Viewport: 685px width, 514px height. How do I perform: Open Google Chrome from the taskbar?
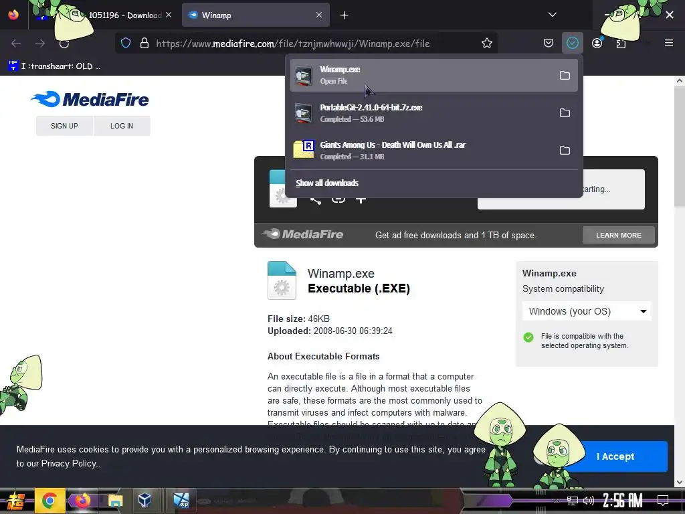50,501
